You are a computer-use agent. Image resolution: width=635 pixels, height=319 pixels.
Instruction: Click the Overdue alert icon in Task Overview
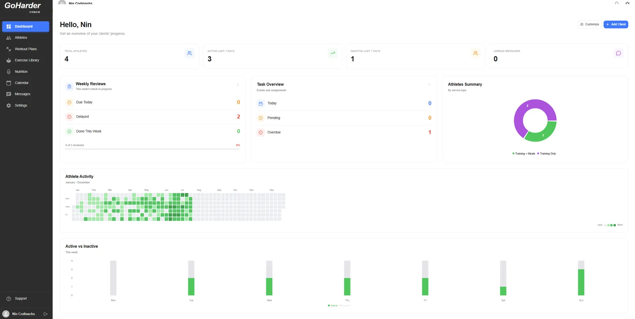coord(261,133)
